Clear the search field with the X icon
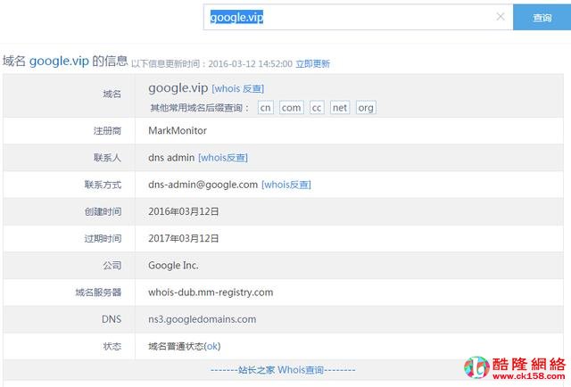Image resolution: width=571 pixels, height=387 pixels. coord(501,16)
